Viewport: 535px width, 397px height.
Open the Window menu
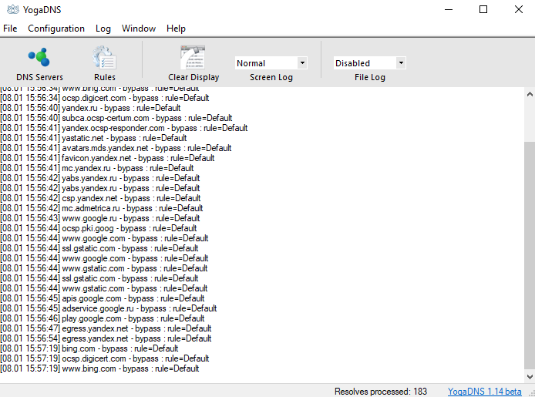coord(139,29)
